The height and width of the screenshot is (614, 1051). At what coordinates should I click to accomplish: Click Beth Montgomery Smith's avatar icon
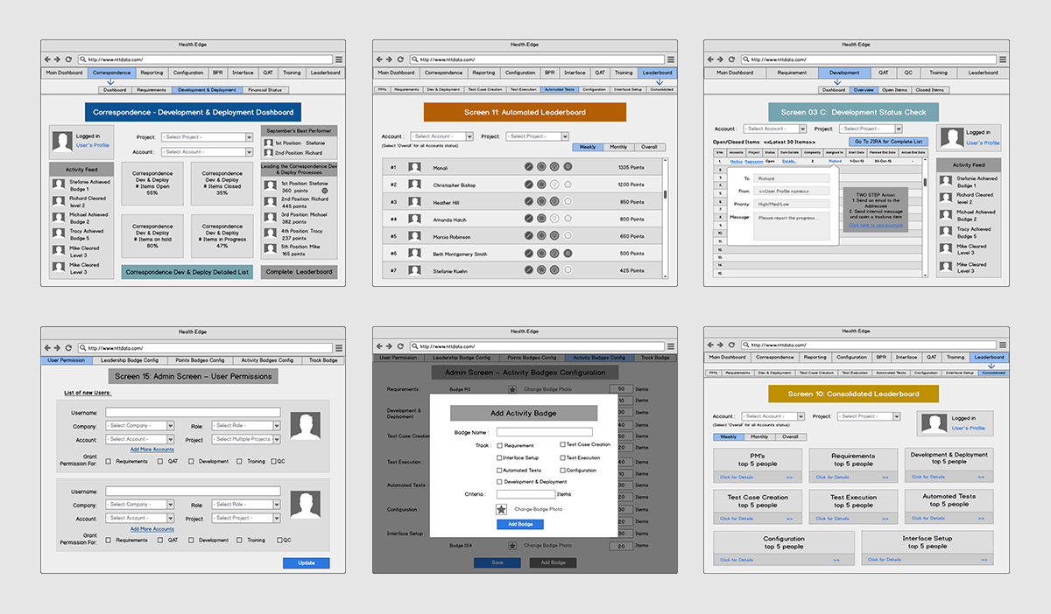(414, 254)
